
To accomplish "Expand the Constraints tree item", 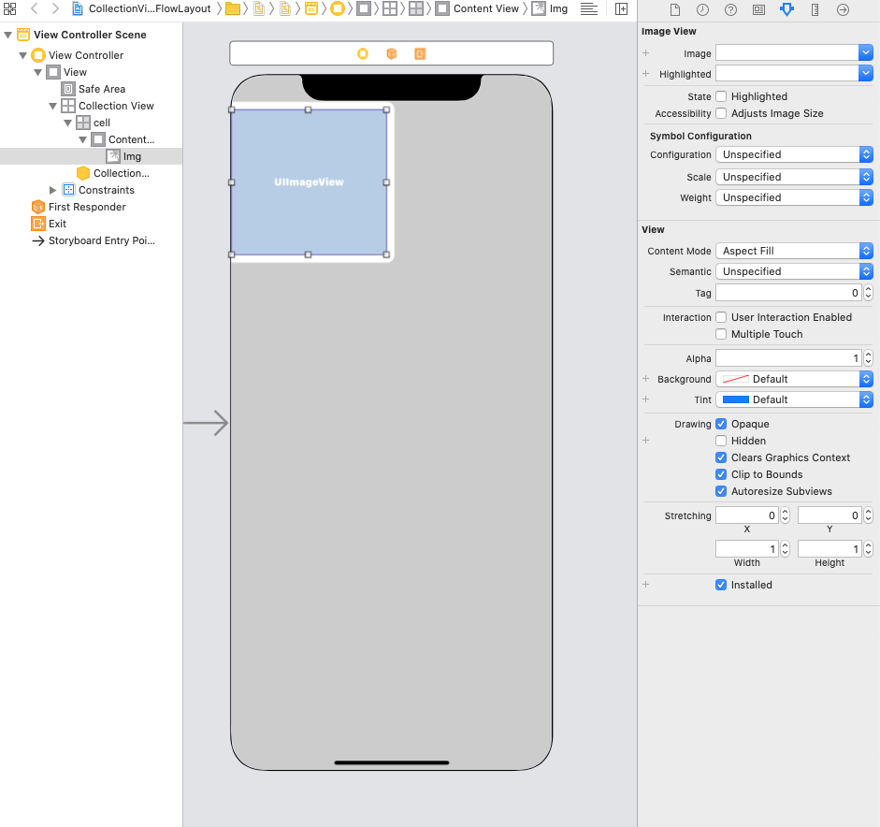I will (53, 190).
